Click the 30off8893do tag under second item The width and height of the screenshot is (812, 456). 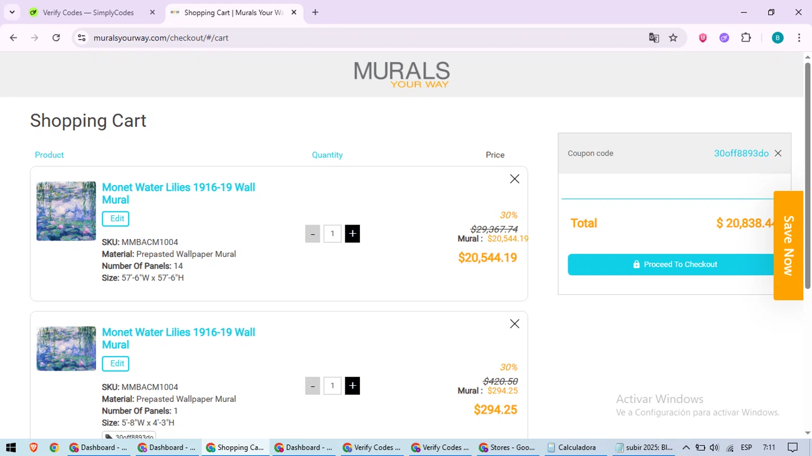129,435
